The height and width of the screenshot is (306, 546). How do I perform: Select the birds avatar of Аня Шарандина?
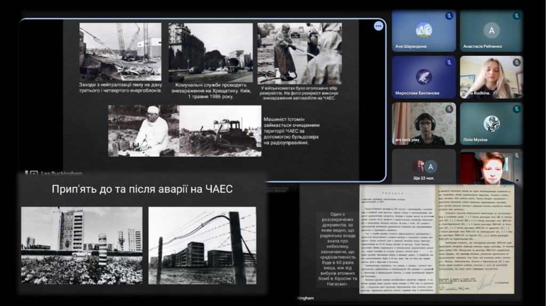pos(424,30)
